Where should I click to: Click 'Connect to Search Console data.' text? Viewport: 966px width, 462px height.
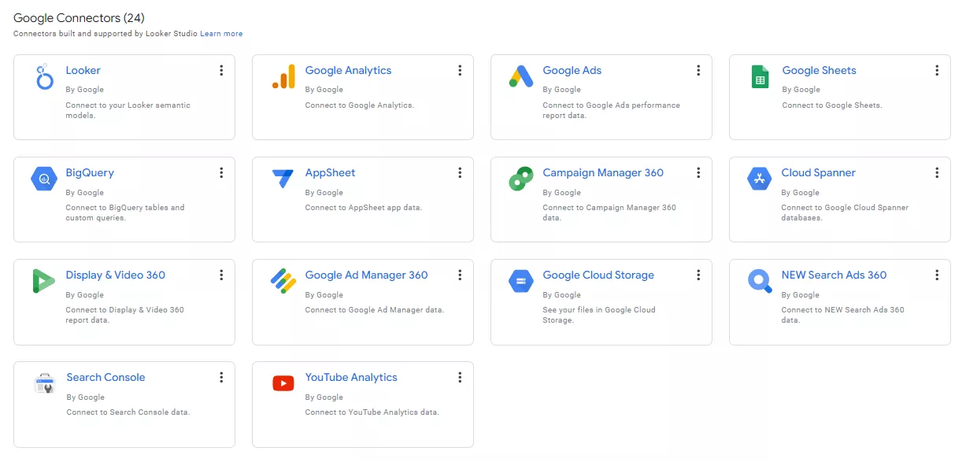tap(128, 412)
